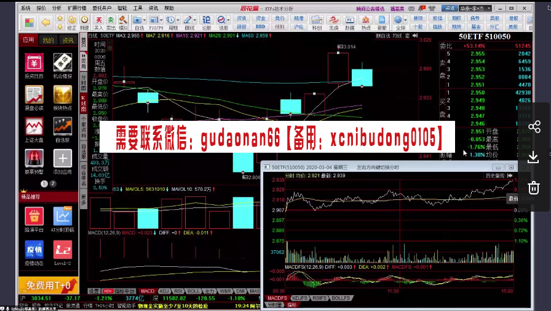Expand the F10/F9 toolbar dropdown arrow
Image resolution: width=551 pixels, height=311 pixels.
coord(161,20)
